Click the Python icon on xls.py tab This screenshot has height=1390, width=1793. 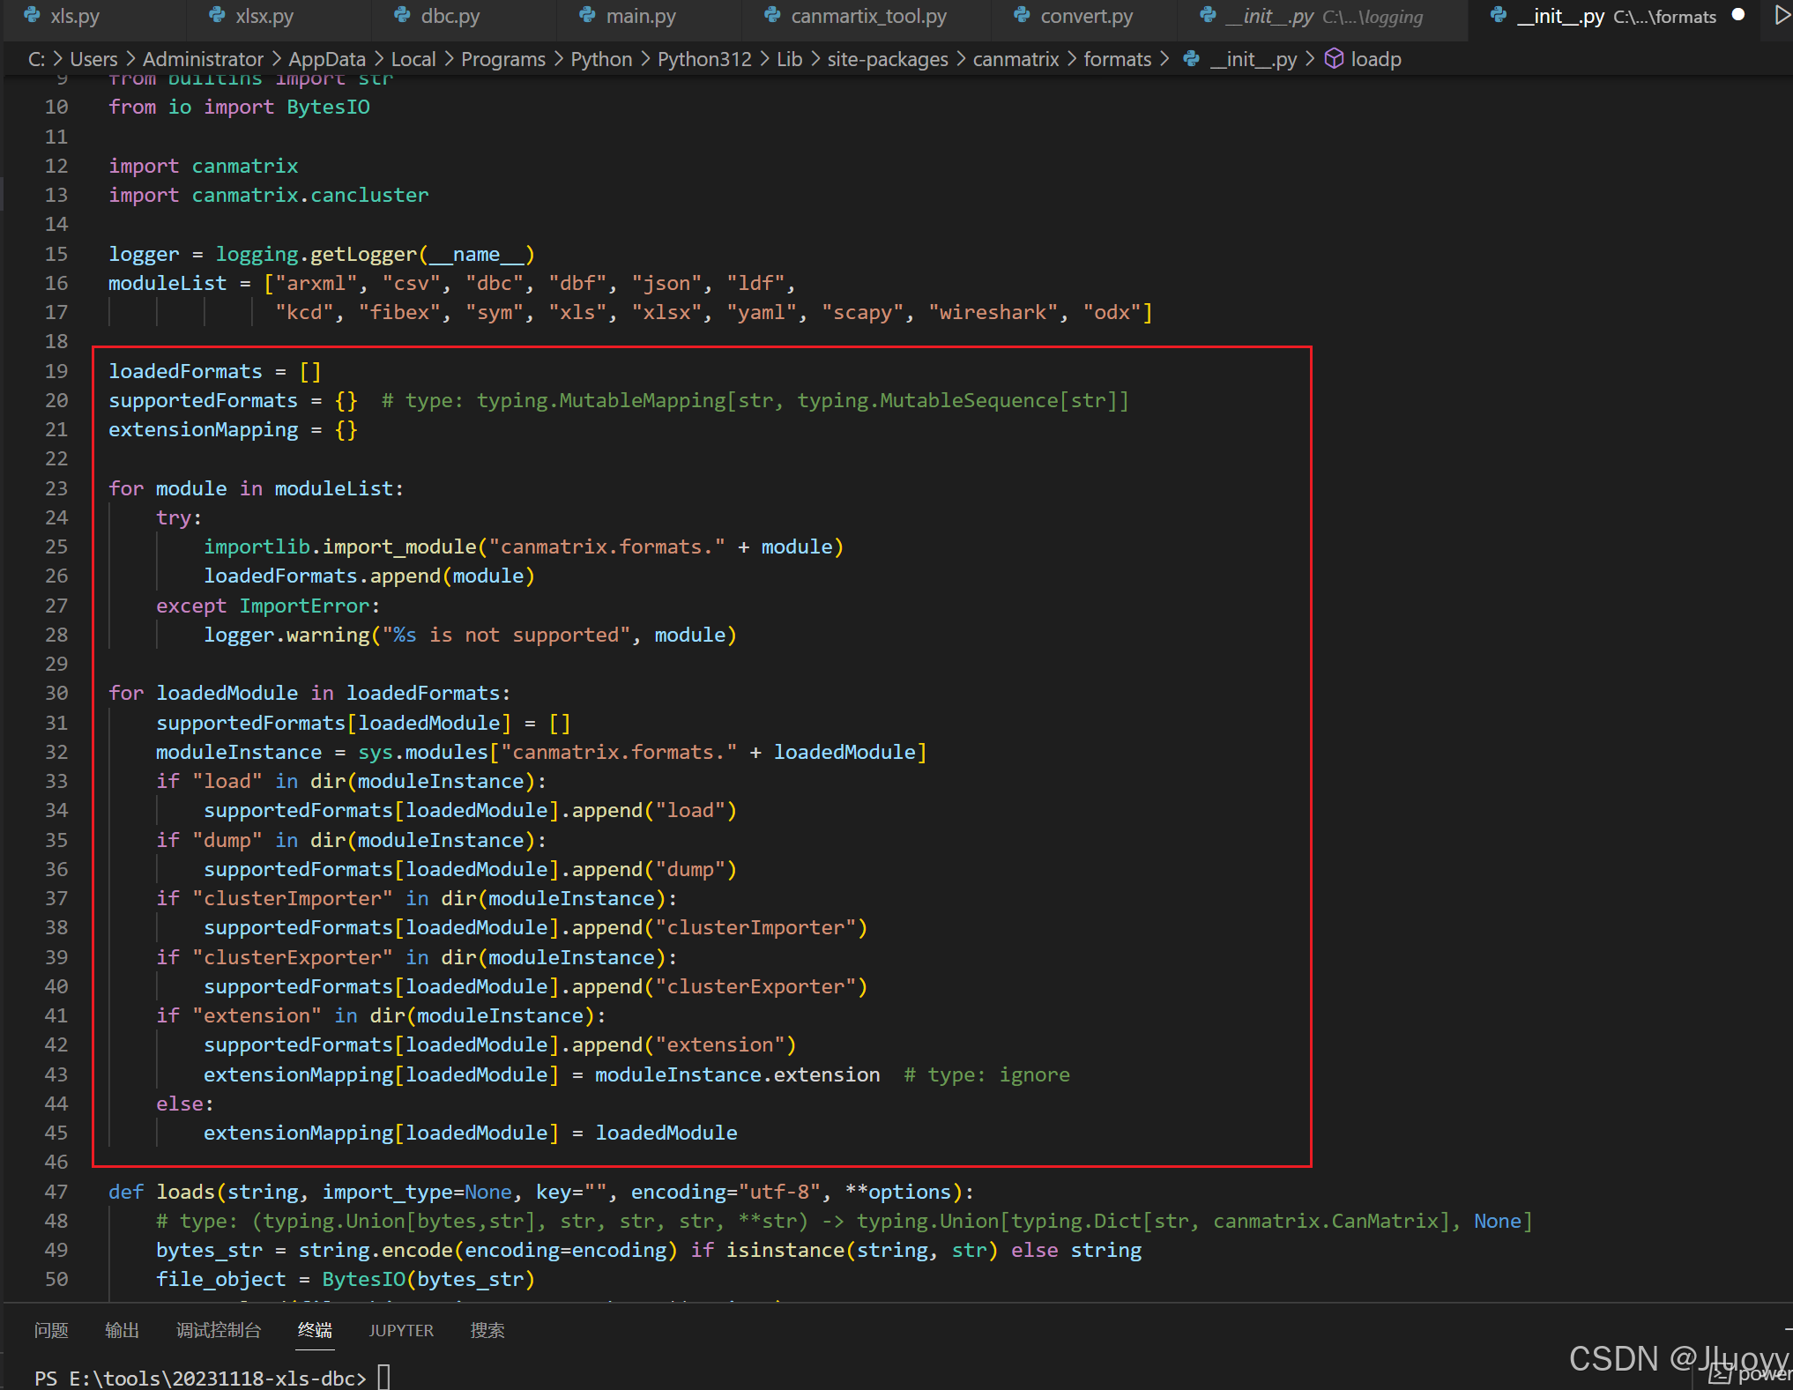32,16
